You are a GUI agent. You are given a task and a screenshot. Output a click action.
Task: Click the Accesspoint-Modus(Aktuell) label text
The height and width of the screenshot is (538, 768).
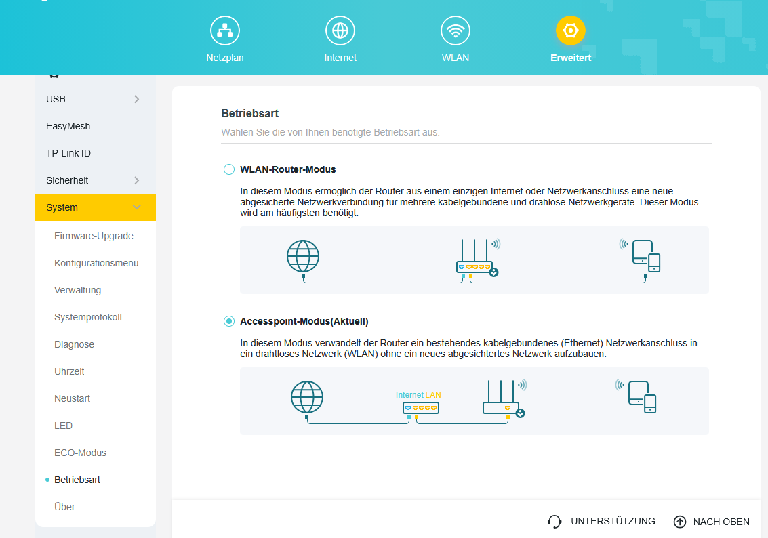click(x=304, y=321)
